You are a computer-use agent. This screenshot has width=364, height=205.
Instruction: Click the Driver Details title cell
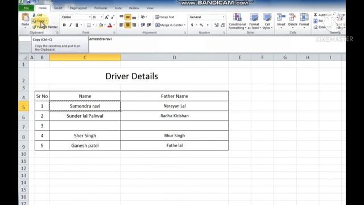131,76
